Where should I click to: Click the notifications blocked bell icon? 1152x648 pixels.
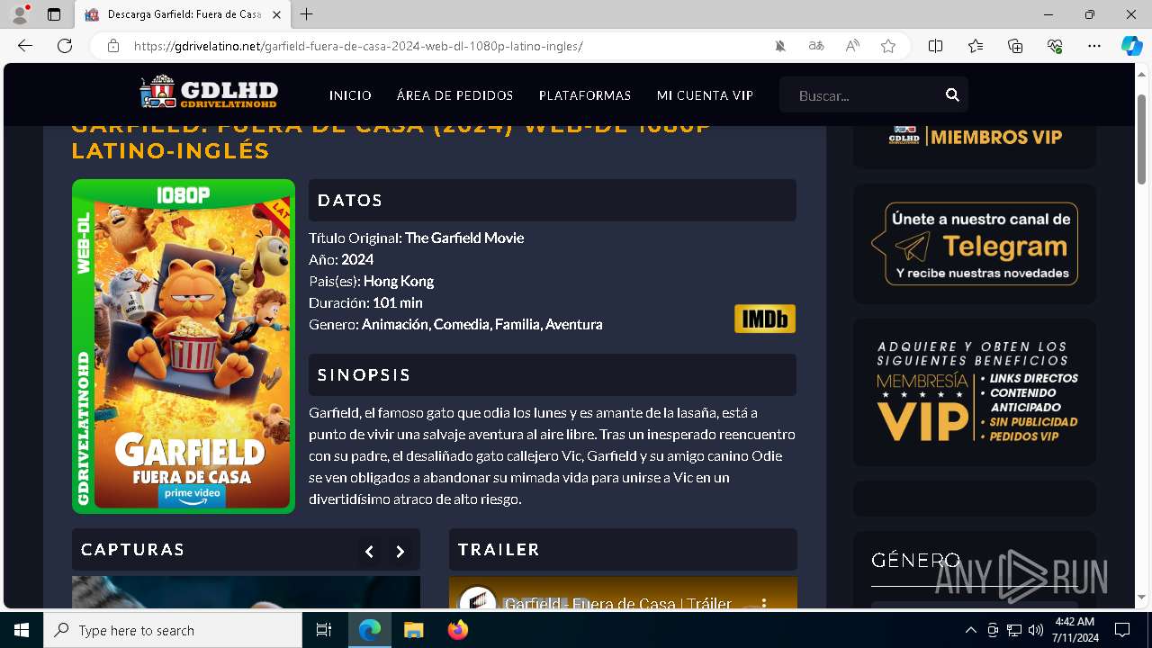(780, 46)
